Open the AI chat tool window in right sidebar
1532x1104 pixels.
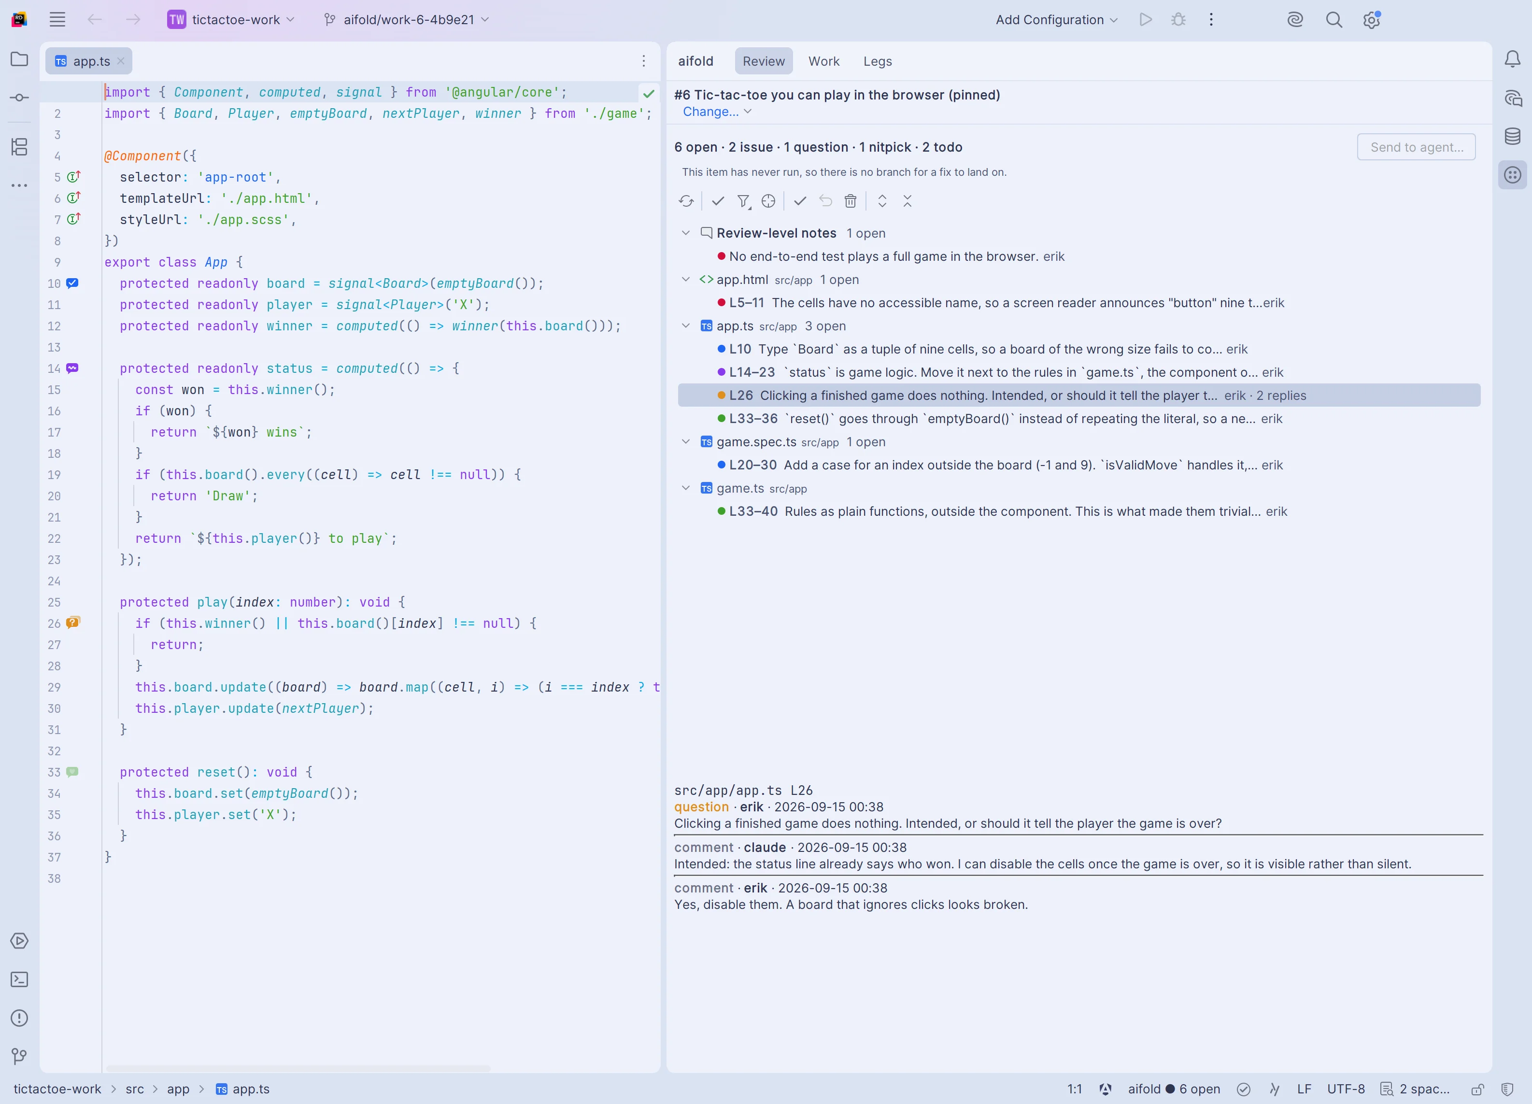[x=1512, y=98]
